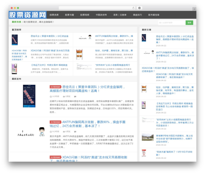
Task: Click the 股票资源网 site logo
Action: pos(27,15)
